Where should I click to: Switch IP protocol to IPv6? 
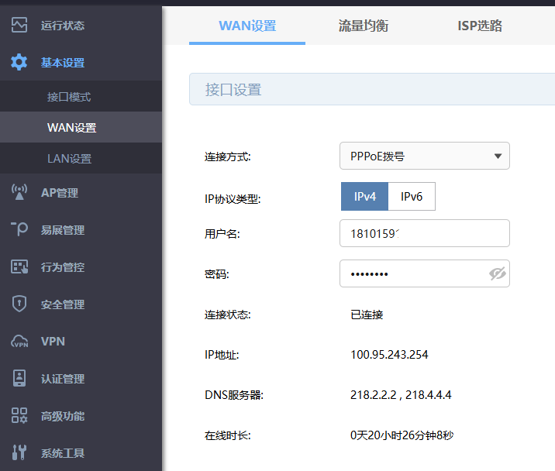click(412, 197)
